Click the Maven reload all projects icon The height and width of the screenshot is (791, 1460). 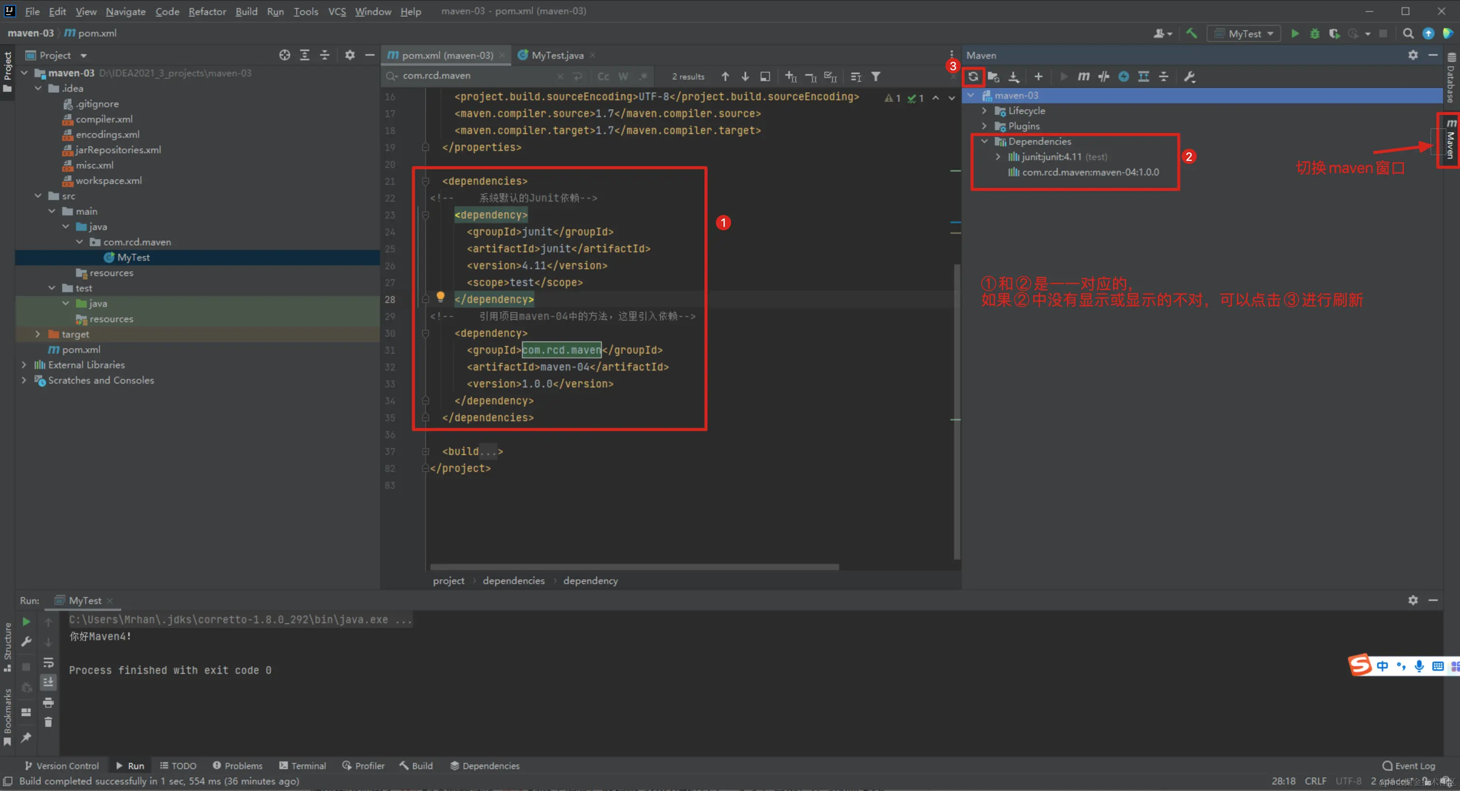coord(973,77)
